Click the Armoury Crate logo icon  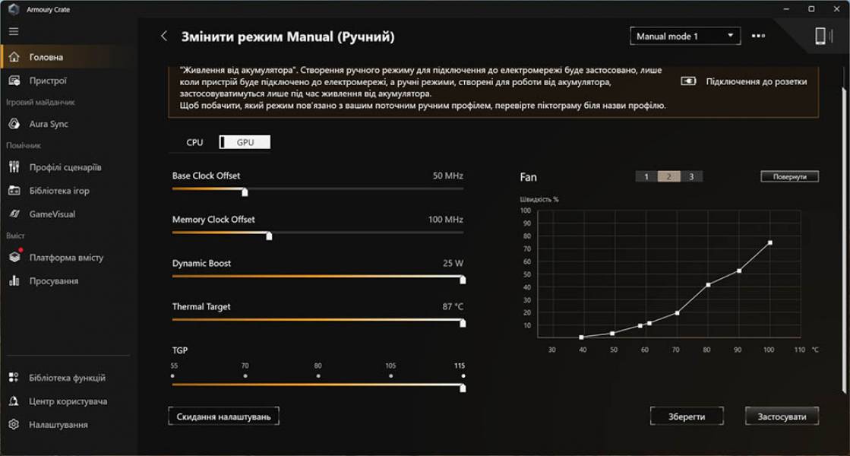[x=14, y=9]
